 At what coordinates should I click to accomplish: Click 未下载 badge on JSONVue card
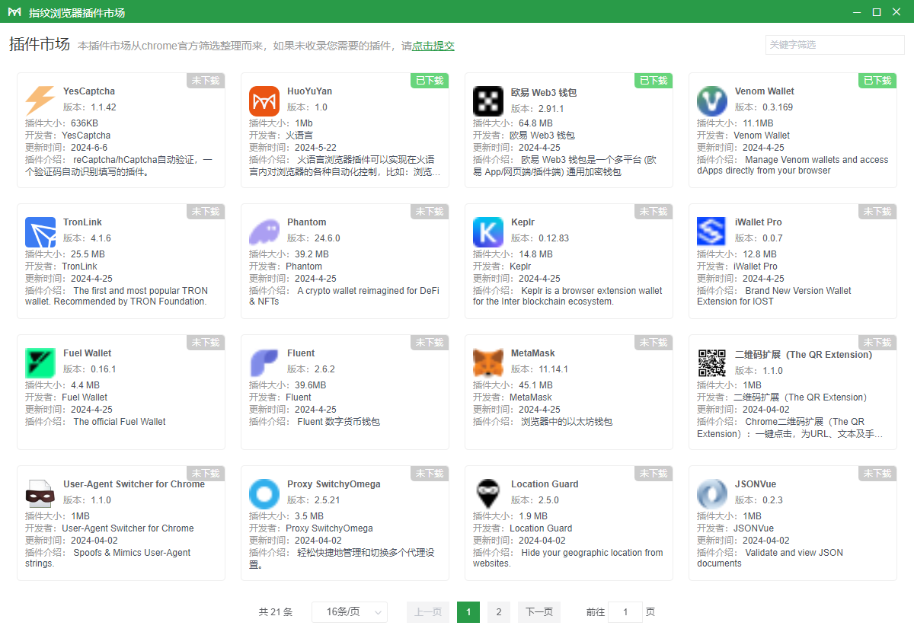coord(877,474)
